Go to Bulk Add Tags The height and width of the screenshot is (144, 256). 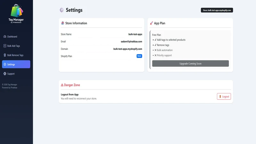coord(16,46)
